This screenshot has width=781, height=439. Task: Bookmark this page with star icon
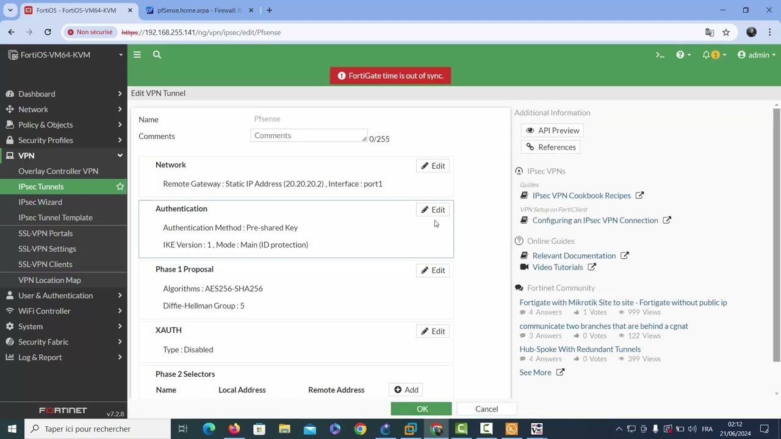726,32
